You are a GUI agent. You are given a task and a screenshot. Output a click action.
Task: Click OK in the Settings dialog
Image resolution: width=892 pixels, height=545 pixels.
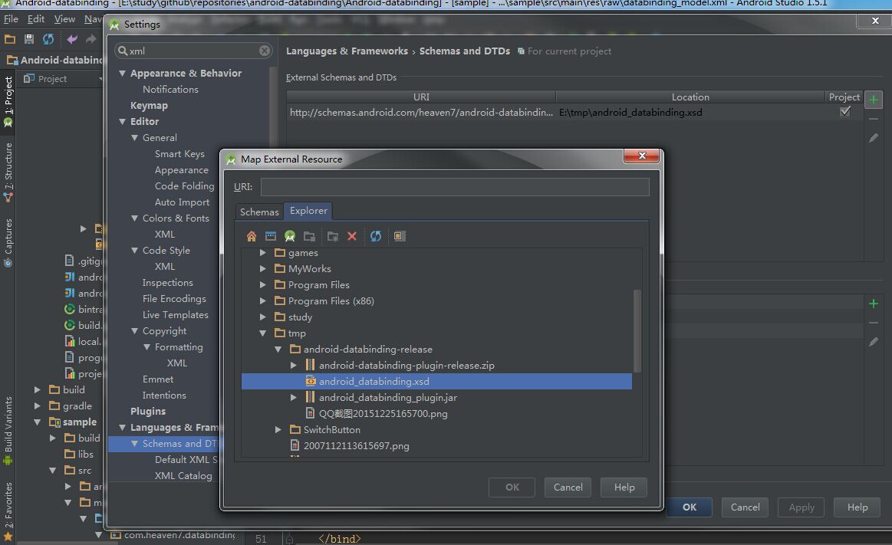690,507
